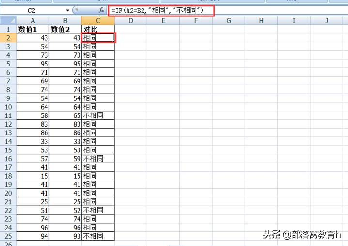Click cell B7 with value 69

[65, 81]
